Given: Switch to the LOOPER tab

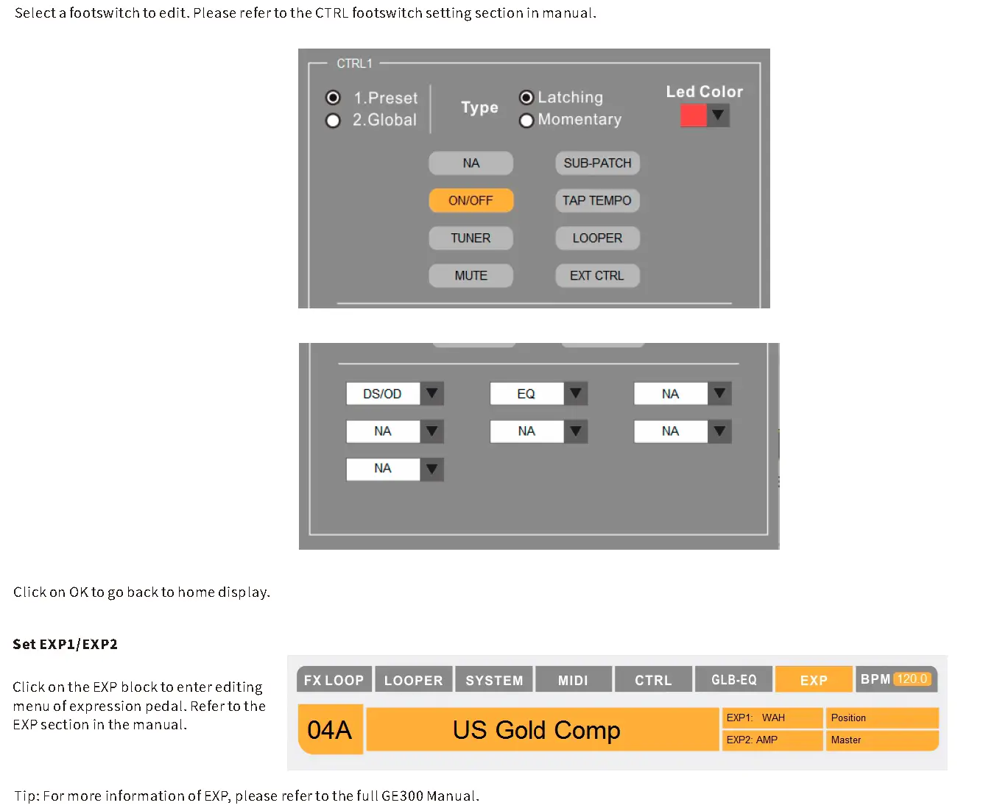Looking at the screenshot, I should [414, 680].
